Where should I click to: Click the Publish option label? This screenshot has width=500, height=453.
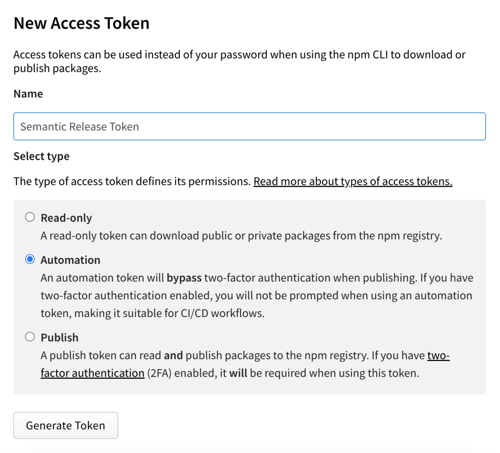pyautogui.click(x=60, y=337)
